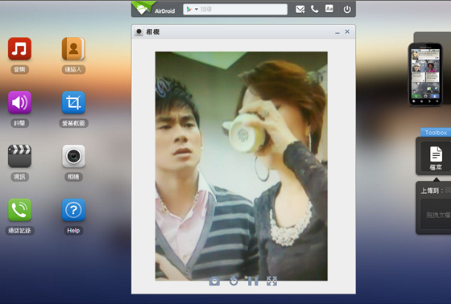451x304 pixels.
Task: Close the camera window
Action: click(347, 31)
